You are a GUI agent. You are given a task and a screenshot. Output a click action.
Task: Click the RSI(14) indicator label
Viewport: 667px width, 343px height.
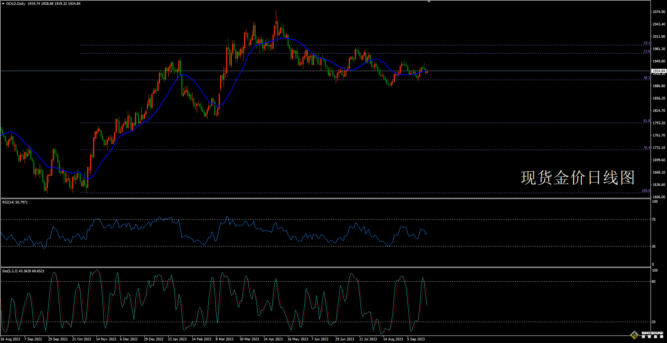tap(15, 202)
